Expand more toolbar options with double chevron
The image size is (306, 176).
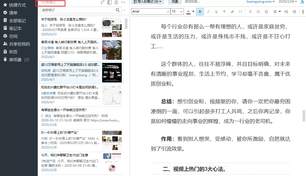click(x=303, y=12)
